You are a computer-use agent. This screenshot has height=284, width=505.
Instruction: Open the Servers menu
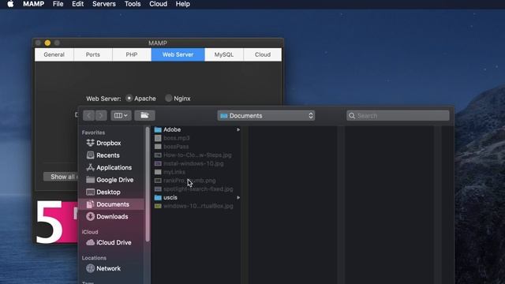tap(104, 4)
